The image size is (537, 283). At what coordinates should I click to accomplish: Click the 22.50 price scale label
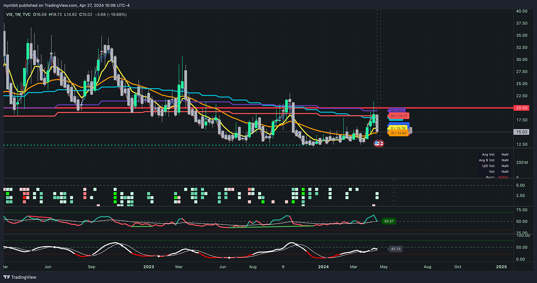tap(521, 96)
